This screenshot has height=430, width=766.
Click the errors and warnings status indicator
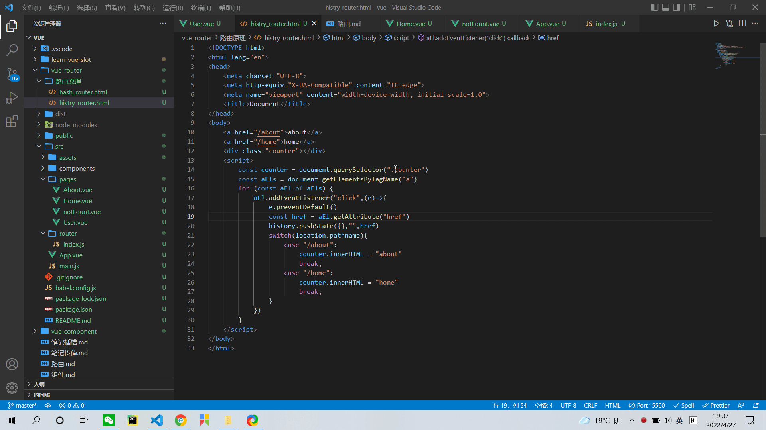coord(72,405)
